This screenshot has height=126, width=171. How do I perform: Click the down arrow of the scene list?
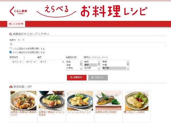pyautogui.click(x=128, y=69)
